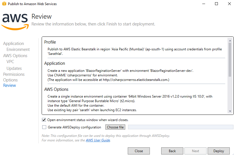The image size is (234, 155).
Task: Click the Close button
Action: tap(139, 151)
